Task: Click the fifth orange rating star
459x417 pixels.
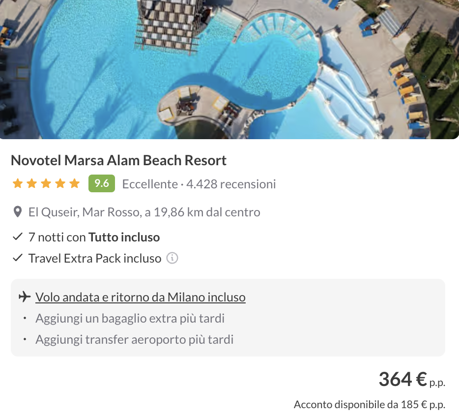Action: click(74, 184)
